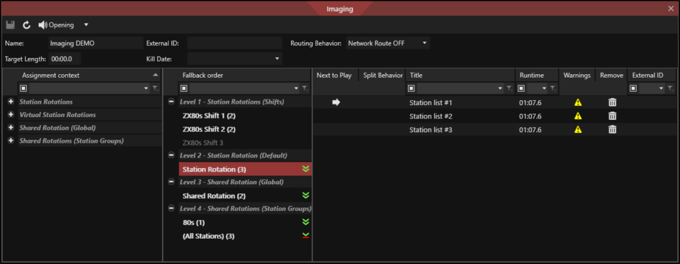
Task: Click Next to Play arrow for Station list #1
Action: (x=336, y=102)
